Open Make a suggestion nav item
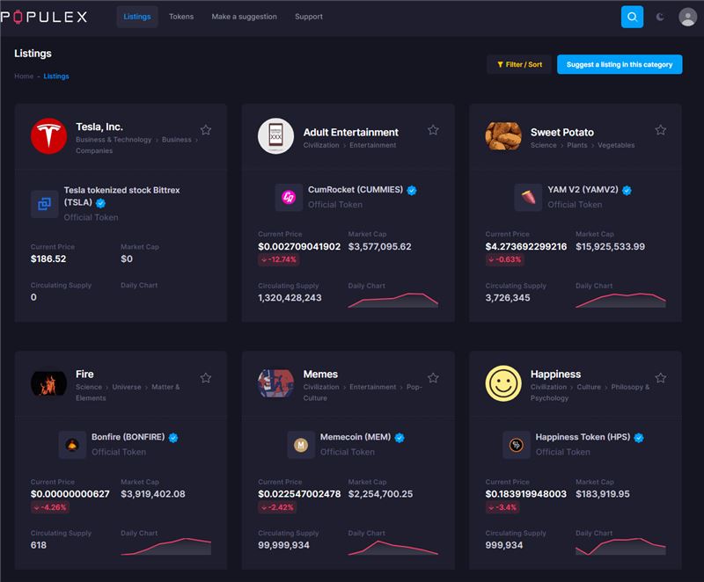The height and width of the screenshot is (582, 704). tap(245, 17)
